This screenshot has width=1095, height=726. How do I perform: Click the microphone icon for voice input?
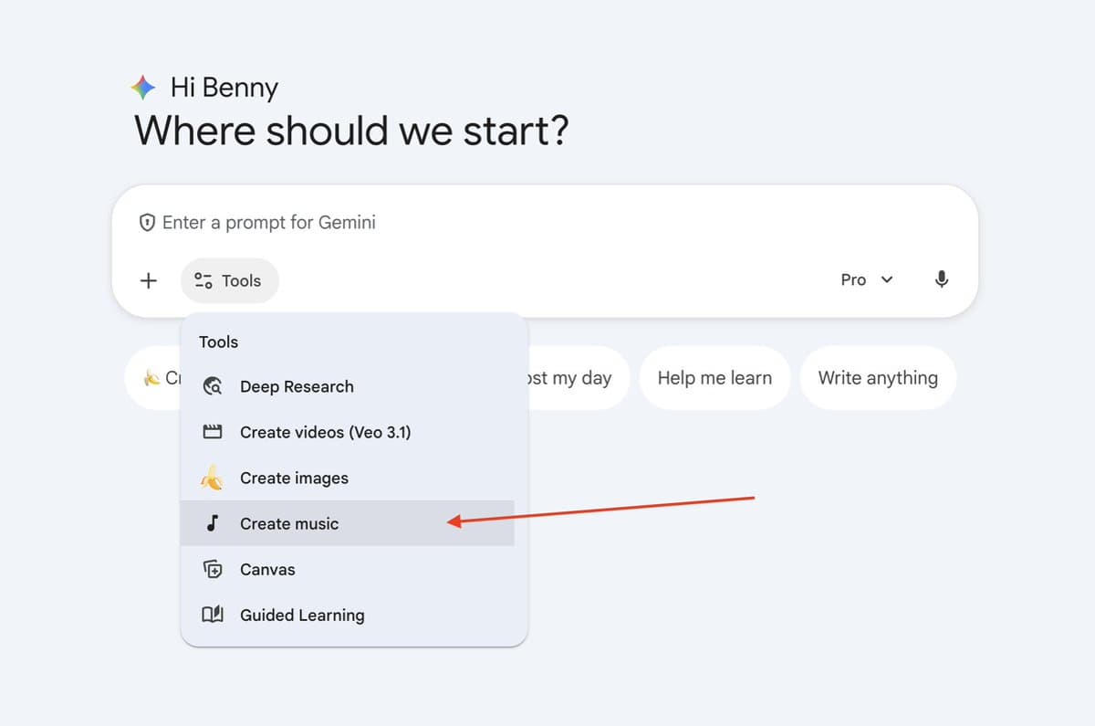click(942, 279)
